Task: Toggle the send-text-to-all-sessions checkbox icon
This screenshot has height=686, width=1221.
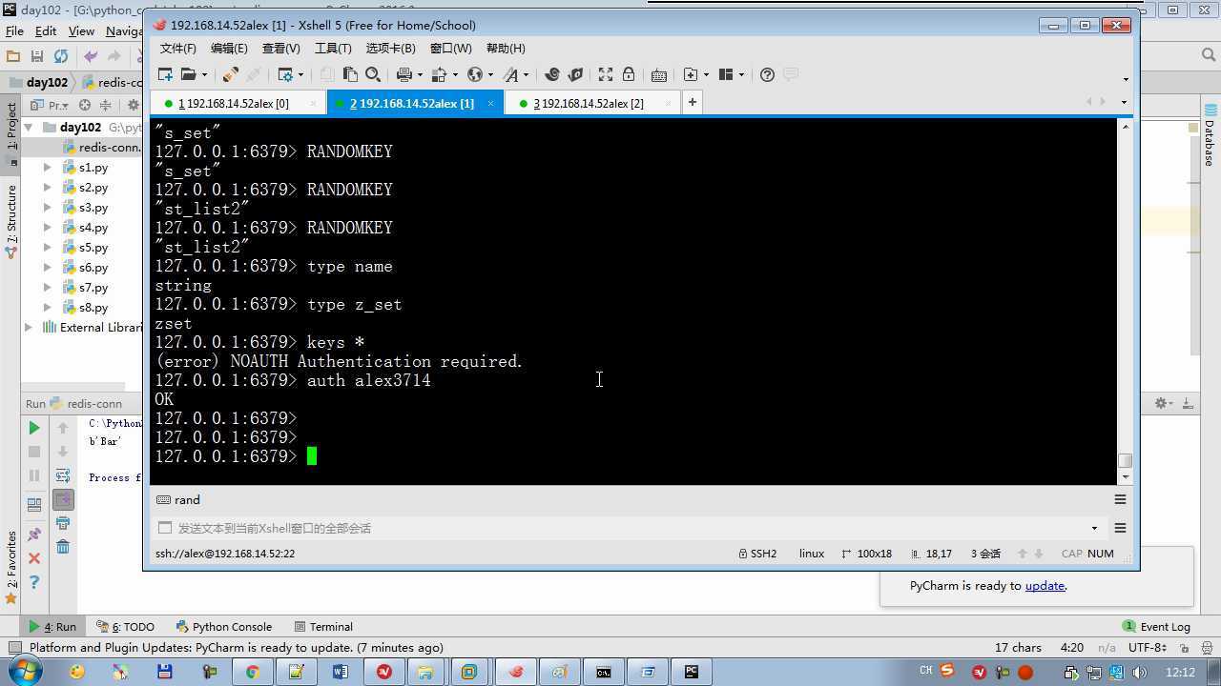Action: pyautogui.click(x=164, y=528)
